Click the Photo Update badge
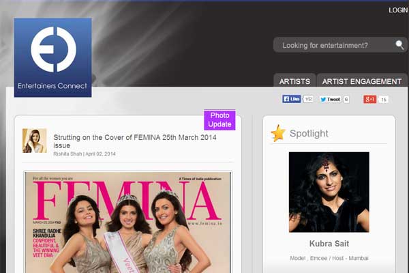 (219, 120)
